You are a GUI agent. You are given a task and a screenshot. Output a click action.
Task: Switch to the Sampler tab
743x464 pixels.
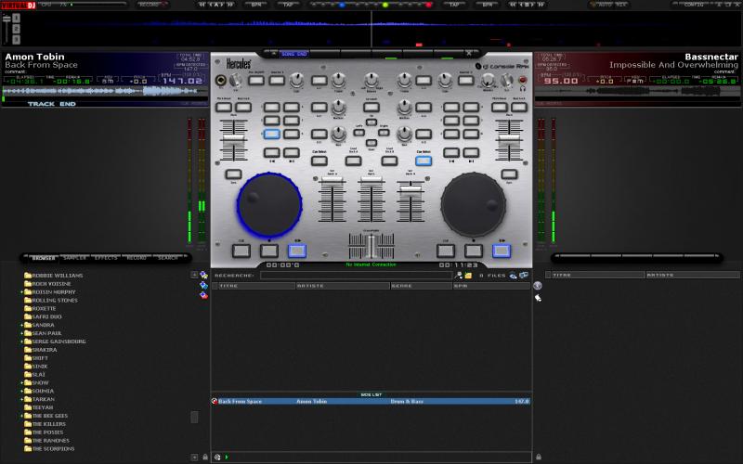pyautogui.click(x=75, y=258)
